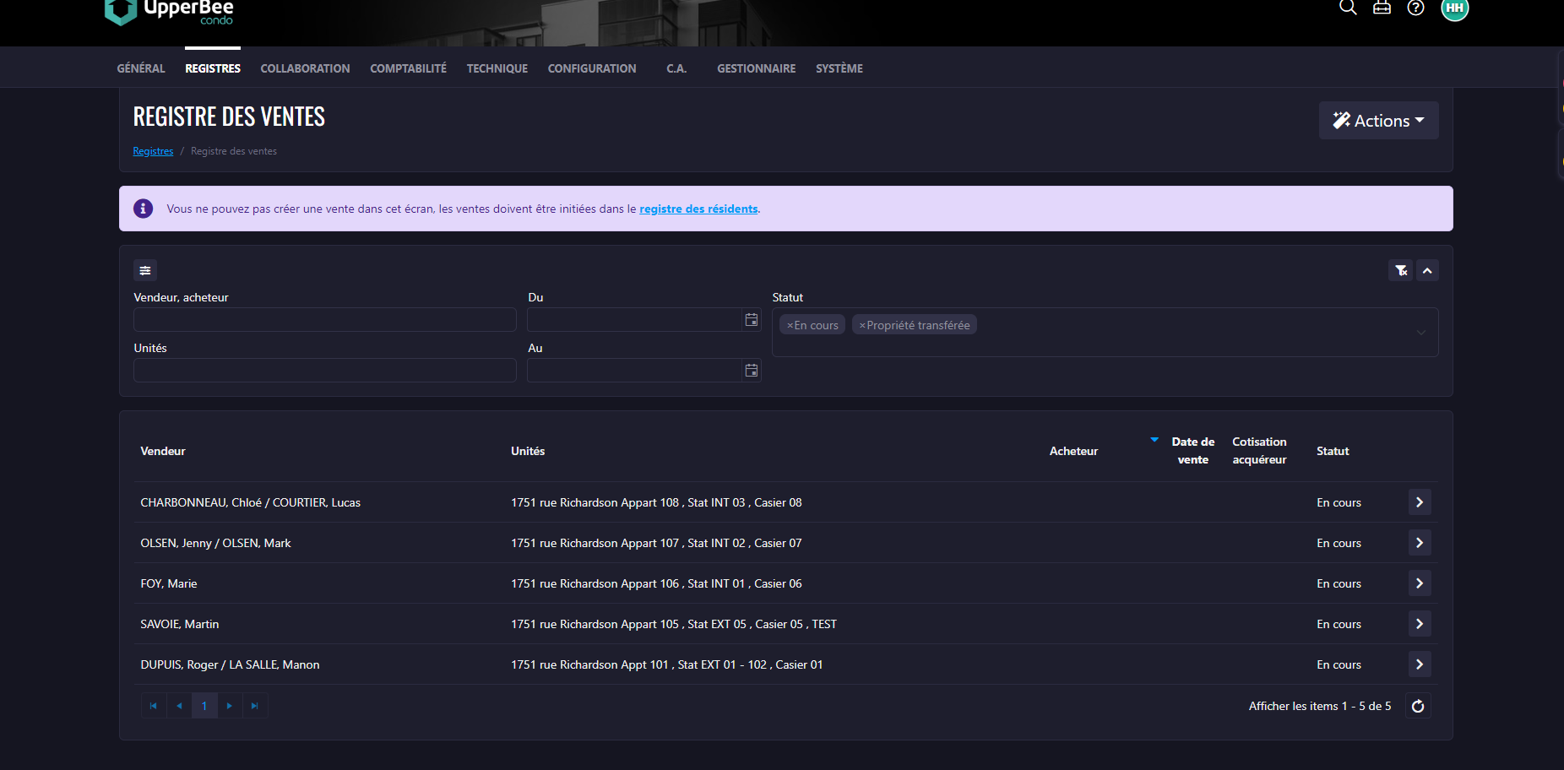
Task: Collapse the filter panel
Action: click(x=1427, y=270)
